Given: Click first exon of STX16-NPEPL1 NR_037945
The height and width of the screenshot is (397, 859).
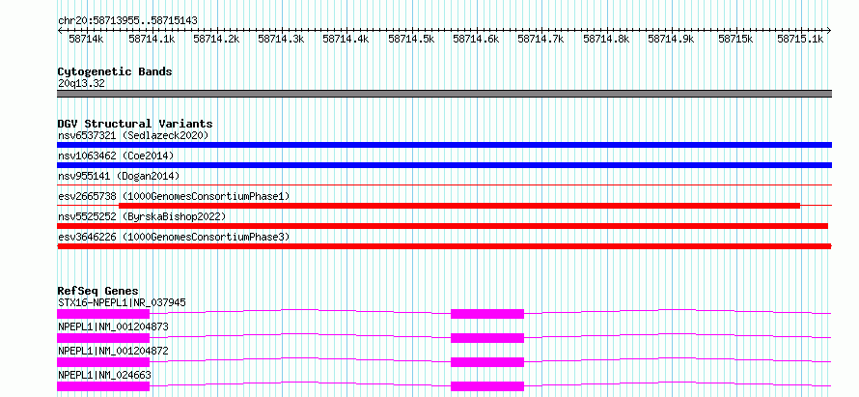Looking at the screenshot, I should pos(103,314).
